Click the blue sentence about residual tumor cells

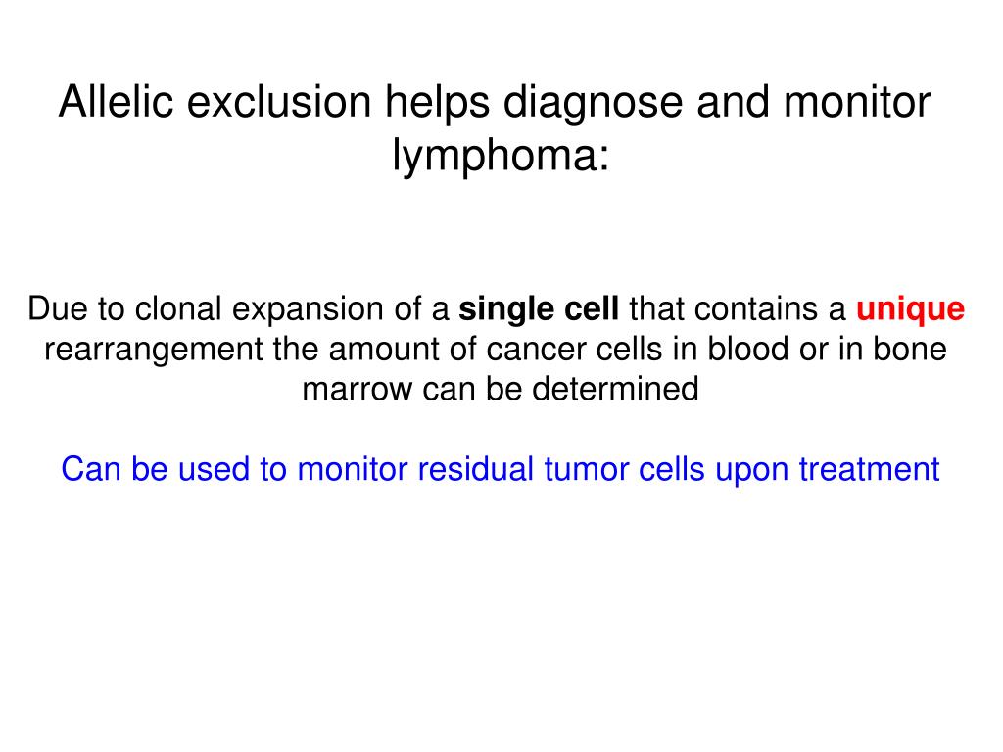click(501, 470)
